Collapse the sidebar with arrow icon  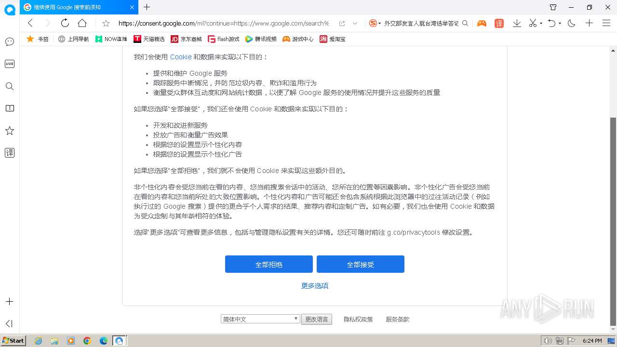9,323
